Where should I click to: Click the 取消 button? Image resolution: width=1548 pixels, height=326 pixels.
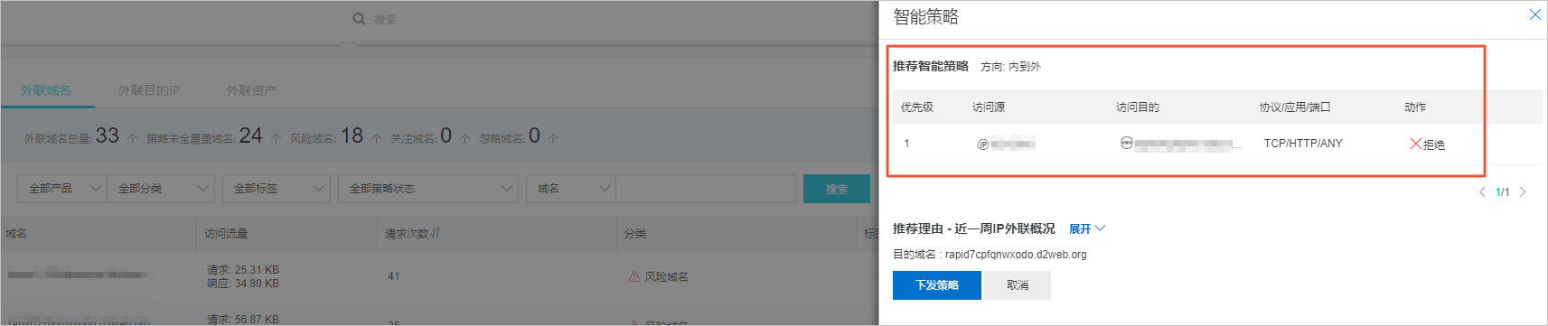click(x=1018, y=284)
